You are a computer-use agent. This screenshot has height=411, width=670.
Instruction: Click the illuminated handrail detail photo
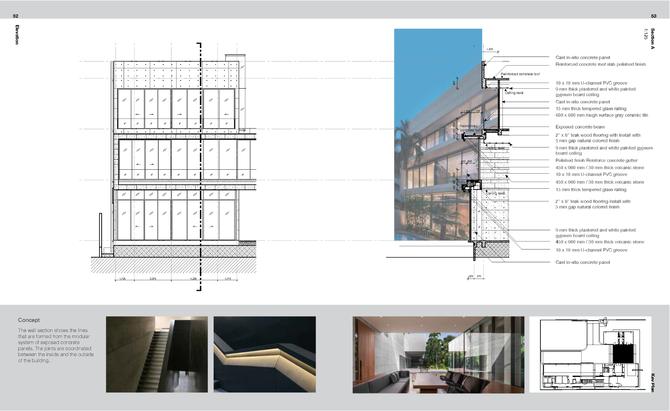click(x=264, y=354)
